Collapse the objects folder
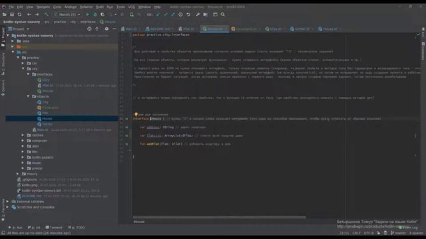 (28, 96)
